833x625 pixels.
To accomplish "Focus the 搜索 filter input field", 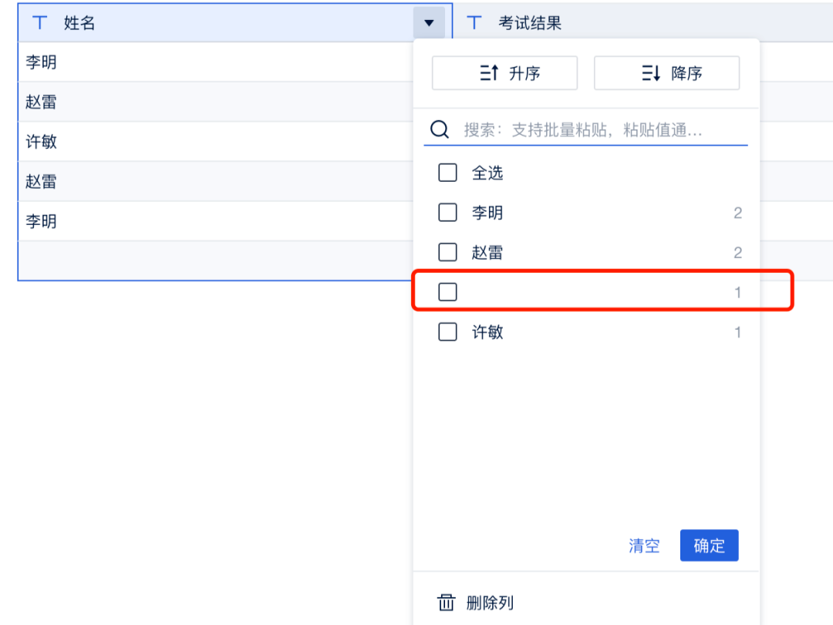I will click(x=585, y=129).
